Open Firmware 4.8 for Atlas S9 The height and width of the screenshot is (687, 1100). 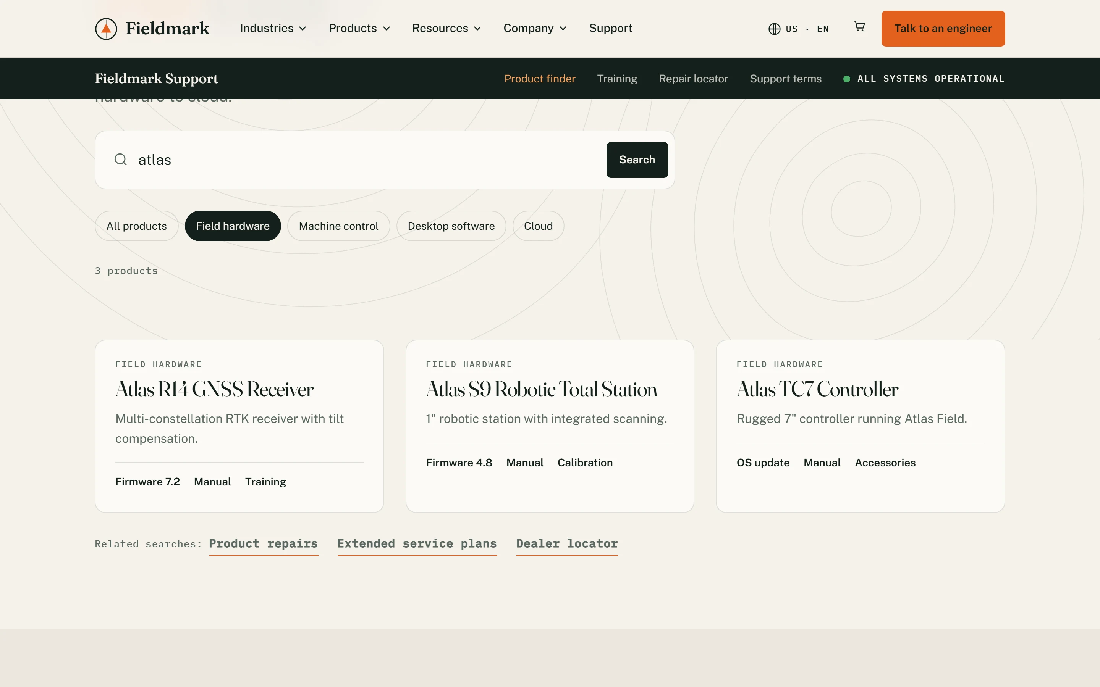pos(459,463)
